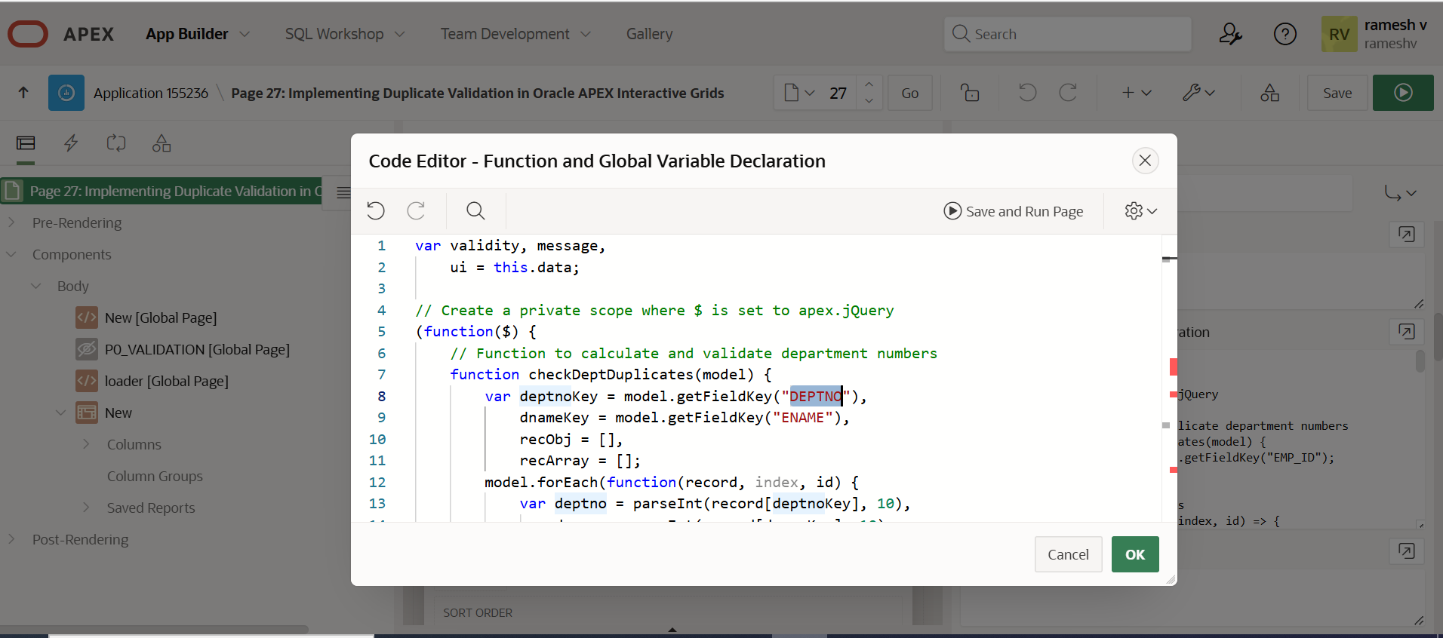Switch to the Dynamic Actions lightning tab
Screen dimensions: 1443x638
point(71,143)
